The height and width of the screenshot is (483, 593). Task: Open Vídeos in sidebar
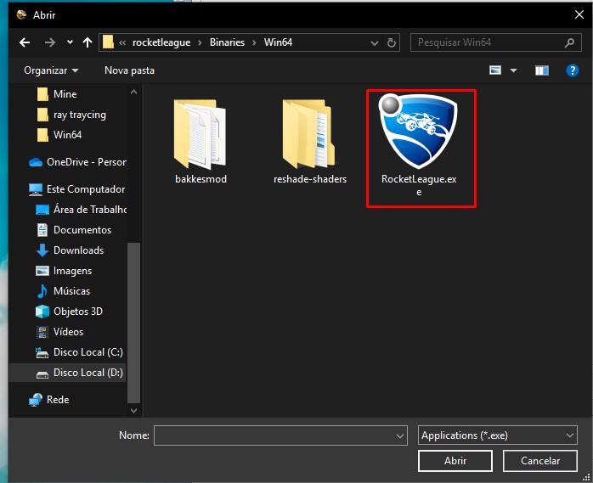pos(59,332)
